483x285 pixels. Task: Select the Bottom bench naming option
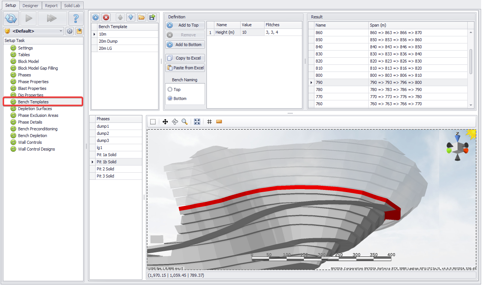pos(170,98)
